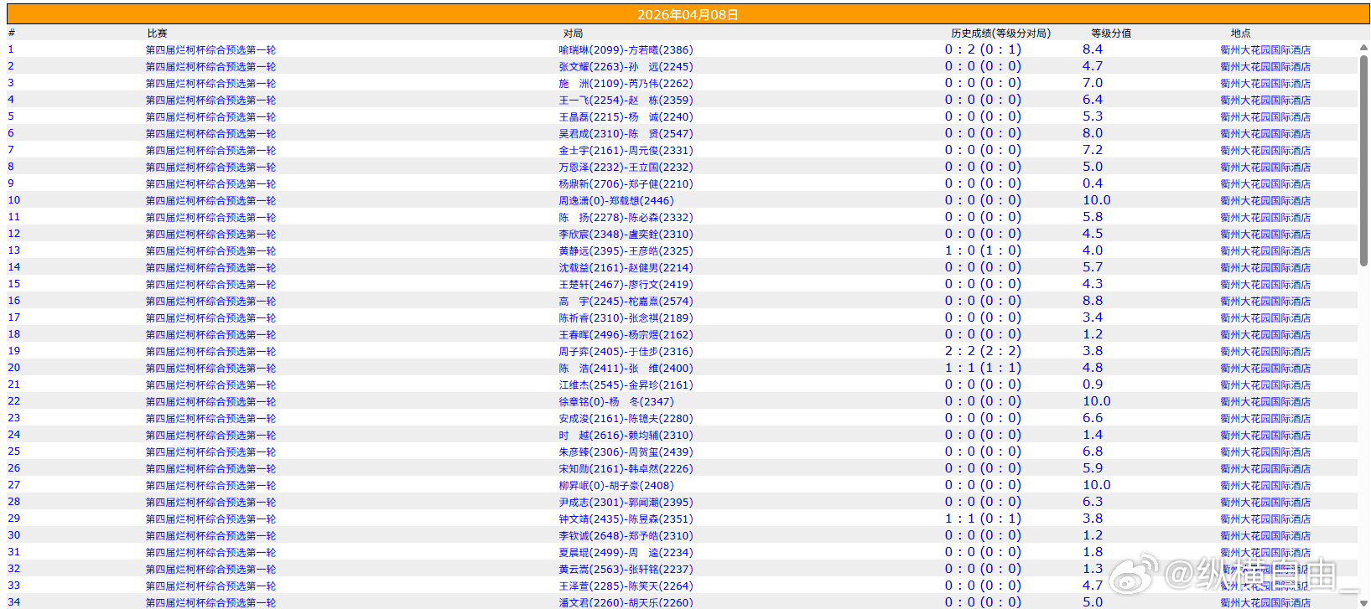Screen dimensions: 1371x609
Task: Click the rating value 0.9 in row 21
Action: pyautogui.click(x=1093, y=384)
